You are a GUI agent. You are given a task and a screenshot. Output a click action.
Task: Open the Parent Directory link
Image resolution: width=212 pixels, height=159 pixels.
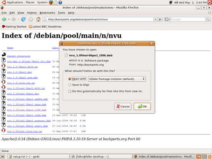19,56
